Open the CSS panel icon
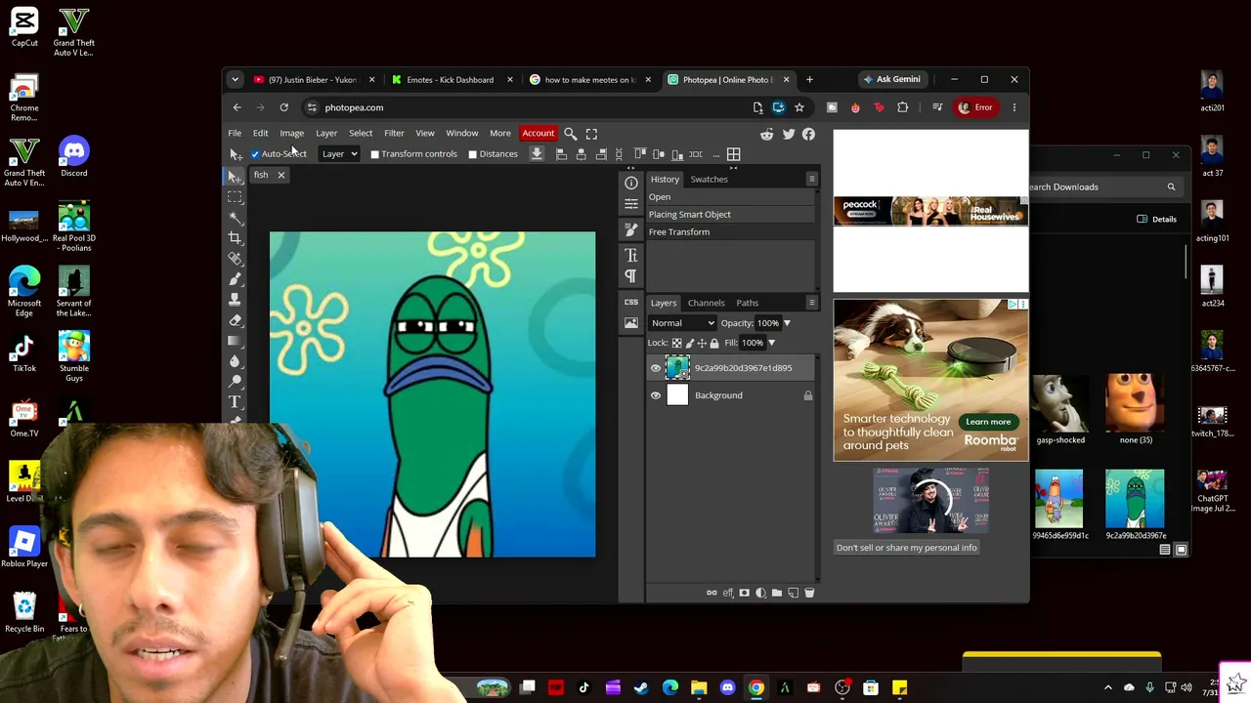Viewport: 1251px width, 703px height. tap(631, 302)
